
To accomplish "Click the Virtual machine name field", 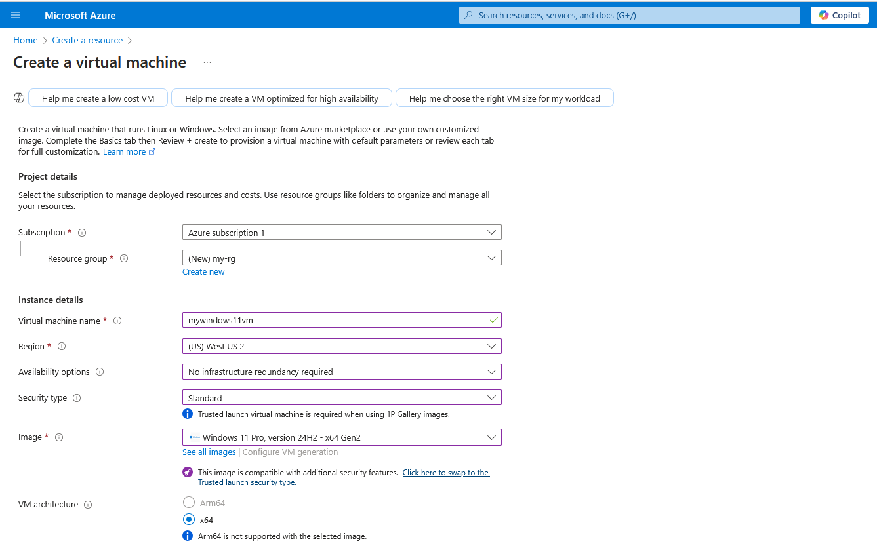I will 342,320.
